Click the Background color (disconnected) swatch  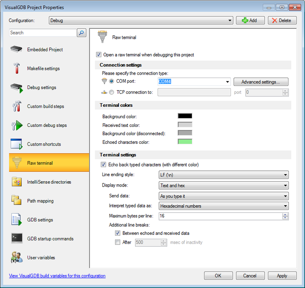185,133
